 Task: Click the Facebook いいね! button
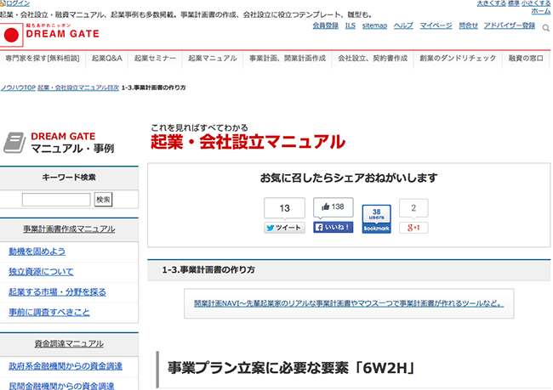(x=334, y=228)
